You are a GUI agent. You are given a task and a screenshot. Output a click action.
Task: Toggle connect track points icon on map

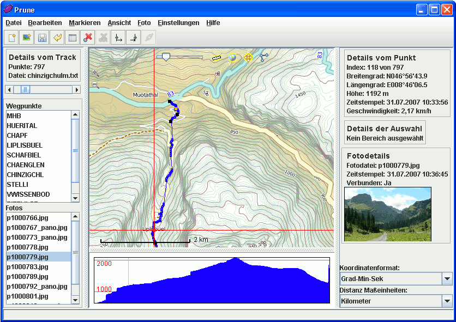point(264,57)
